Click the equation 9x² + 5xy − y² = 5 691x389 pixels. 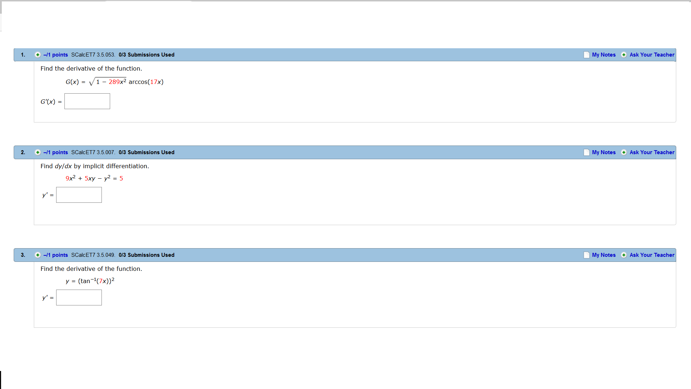[94, 178]
